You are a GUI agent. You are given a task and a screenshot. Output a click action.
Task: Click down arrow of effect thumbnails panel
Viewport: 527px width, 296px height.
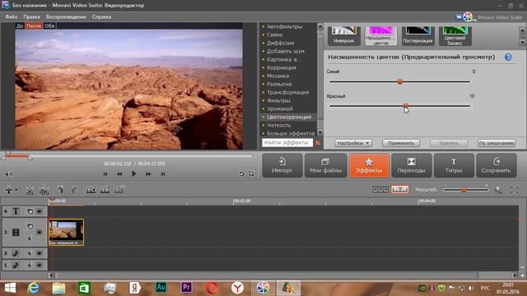(x=522, y=42)
